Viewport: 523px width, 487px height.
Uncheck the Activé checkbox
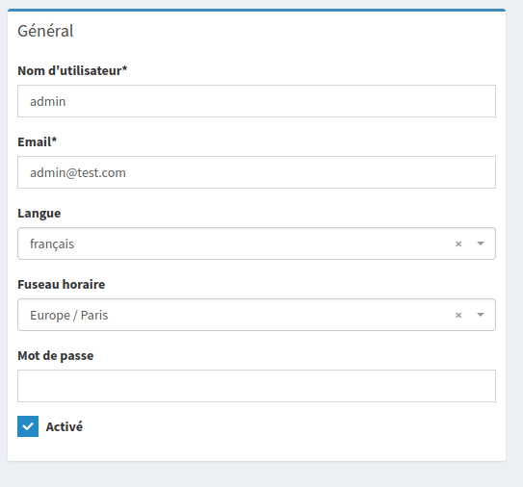pos(28,426)
